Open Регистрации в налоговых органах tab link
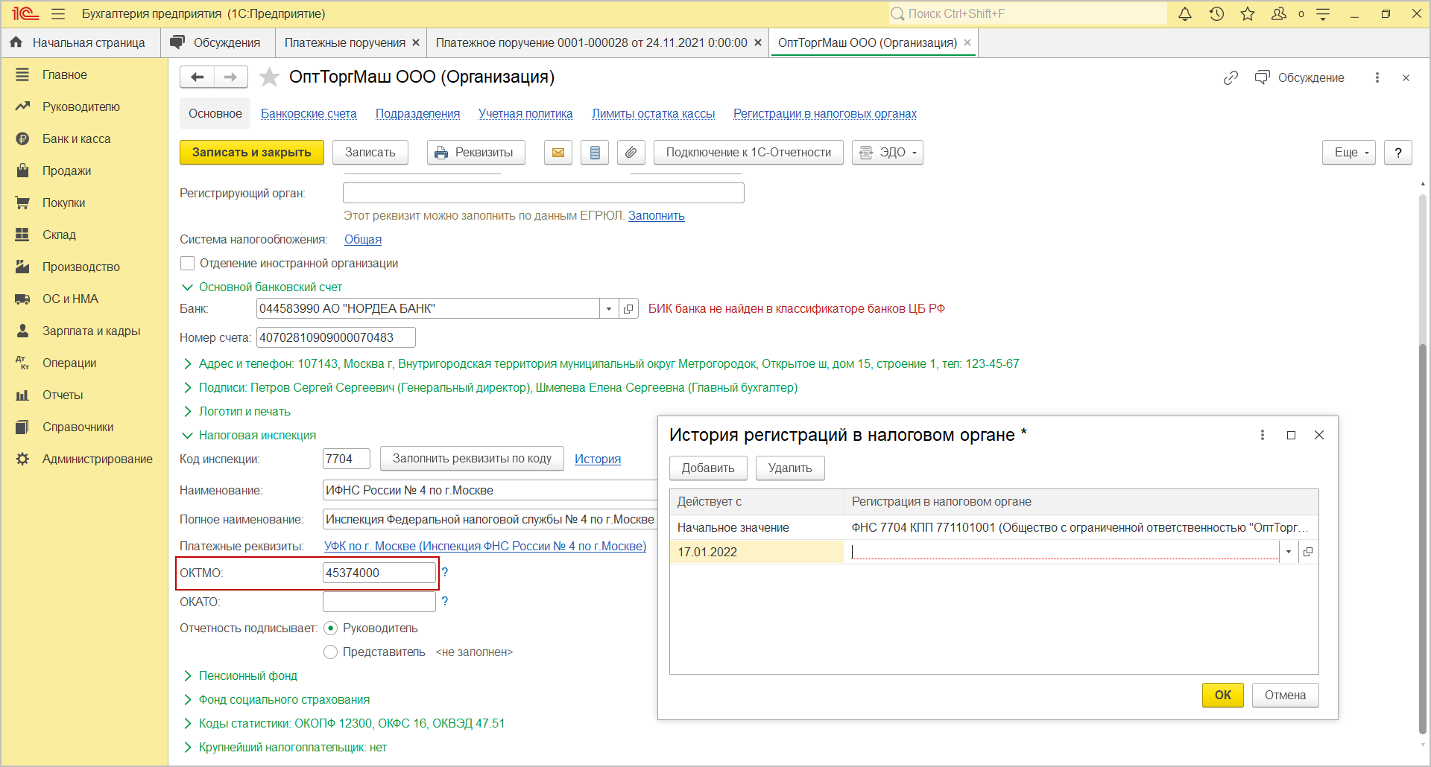 tap(825, 113)
